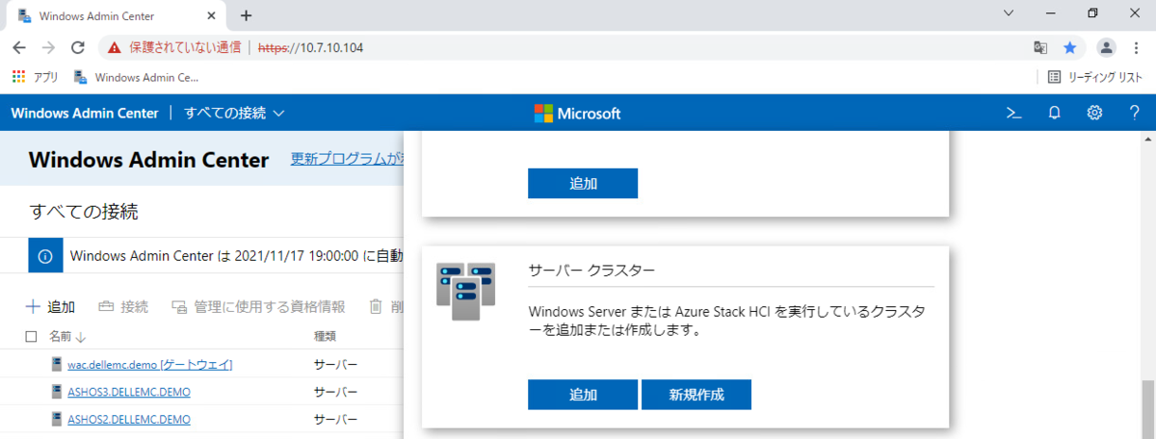Click Windows Admin Center title in header
Viewport: 1156px width, 439px height.
pos(84,113)
